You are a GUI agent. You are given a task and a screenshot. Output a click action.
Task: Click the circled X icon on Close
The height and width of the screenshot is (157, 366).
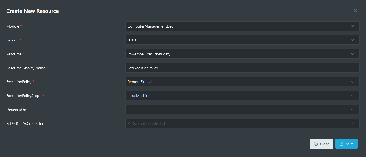pyautogui.click(x=316, y=144)
